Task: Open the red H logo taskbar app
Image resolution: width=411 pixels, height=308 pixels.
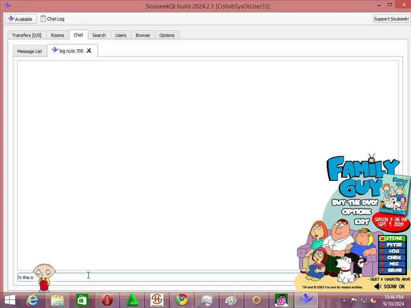Action: 157,300
